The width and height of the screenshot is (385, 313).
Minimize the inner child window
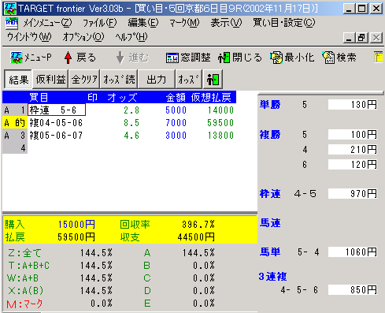pos(349,38)
